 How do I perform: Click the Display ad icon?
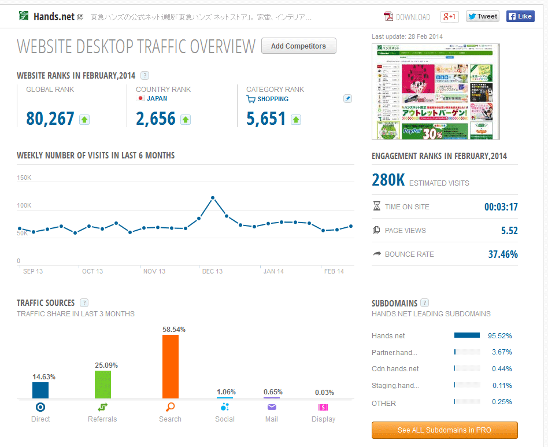tap(323, 408)
